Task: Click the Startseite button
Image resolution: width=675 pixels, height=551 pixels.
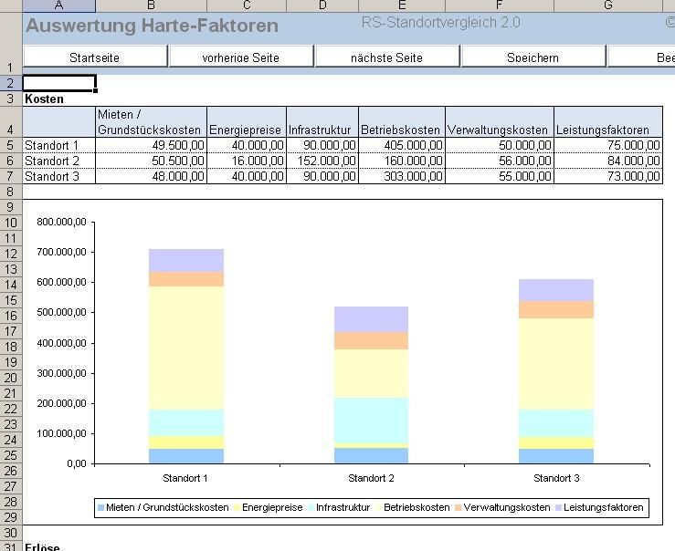Action: (95, 57)
